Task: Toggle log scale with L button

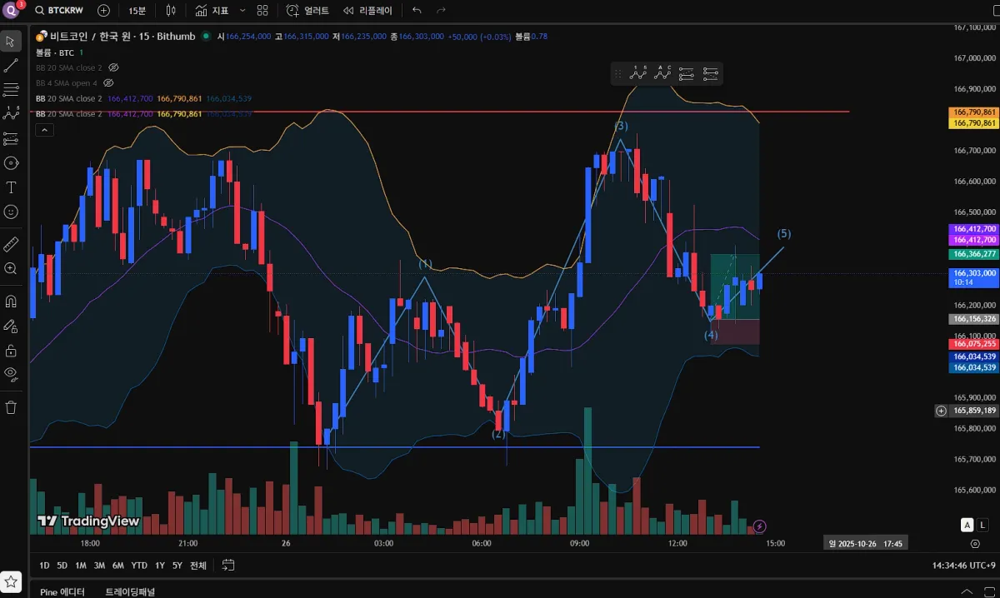Action: click(983, 525)
